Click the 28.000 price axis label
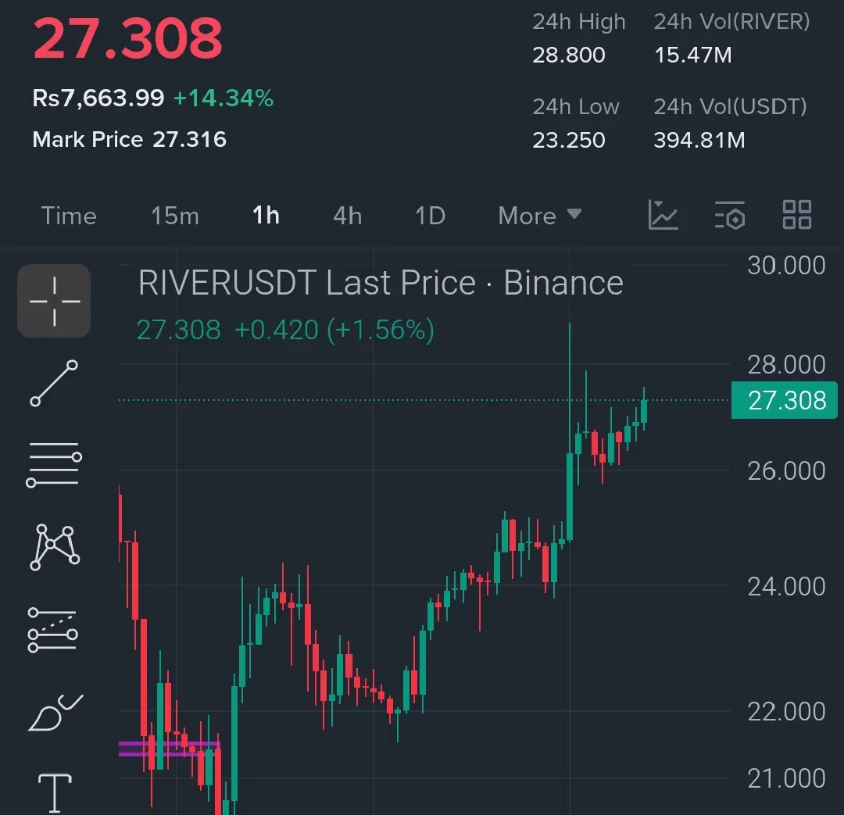 786,365
